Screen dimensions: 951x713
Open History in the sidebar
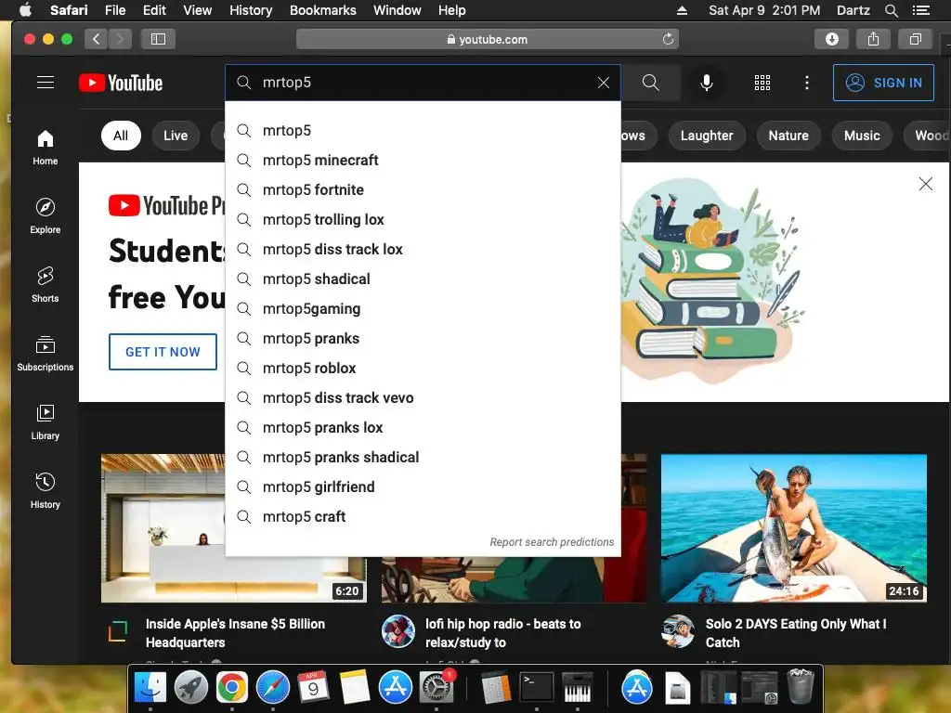coord(46,490)
